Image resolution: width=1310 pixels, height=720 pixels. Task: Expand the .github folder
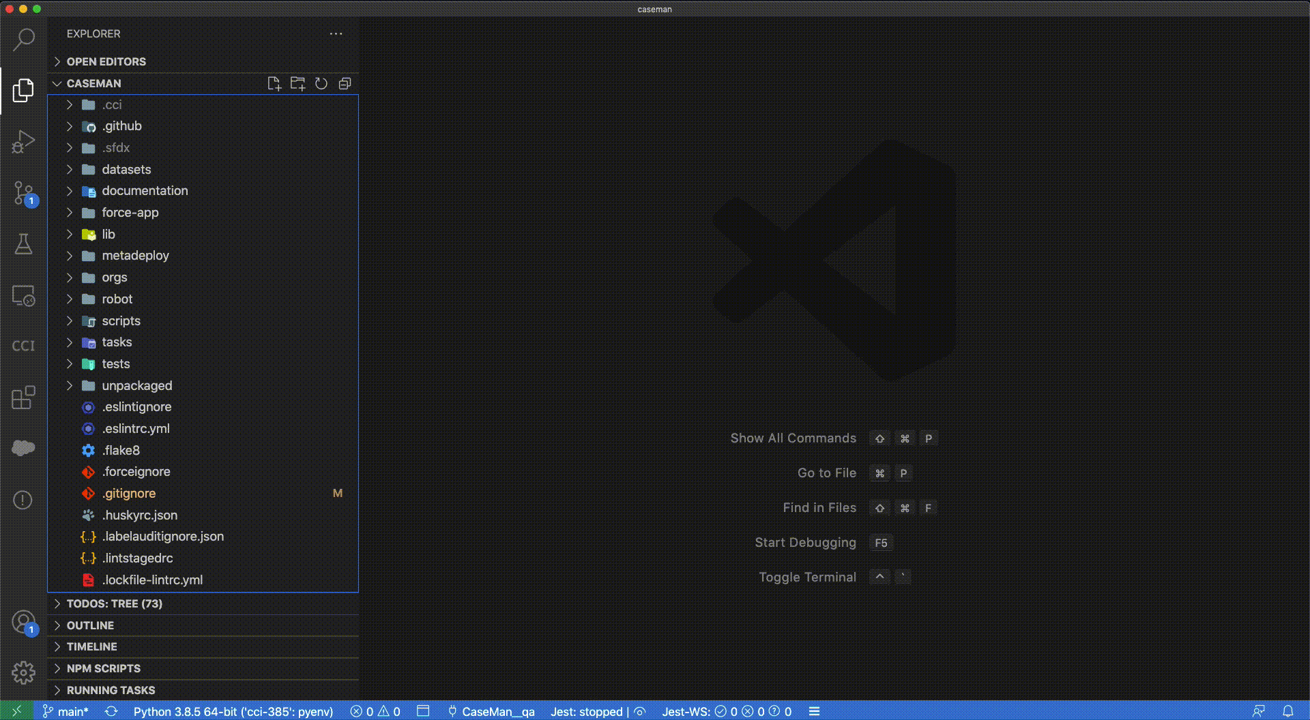click(x=203, y=126)
